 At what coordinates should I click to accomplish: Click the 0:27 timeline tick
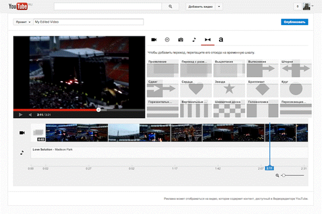pos(88,168)
